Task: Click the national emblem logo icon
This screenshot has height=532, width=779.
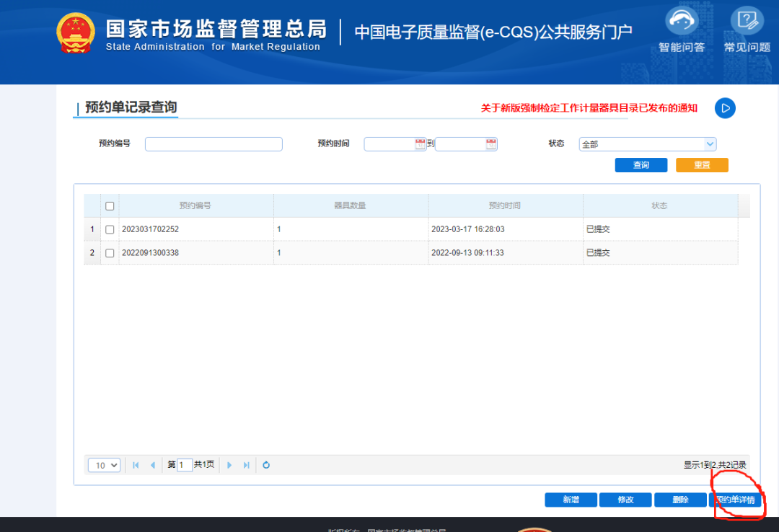Action: tap(76, 32)
